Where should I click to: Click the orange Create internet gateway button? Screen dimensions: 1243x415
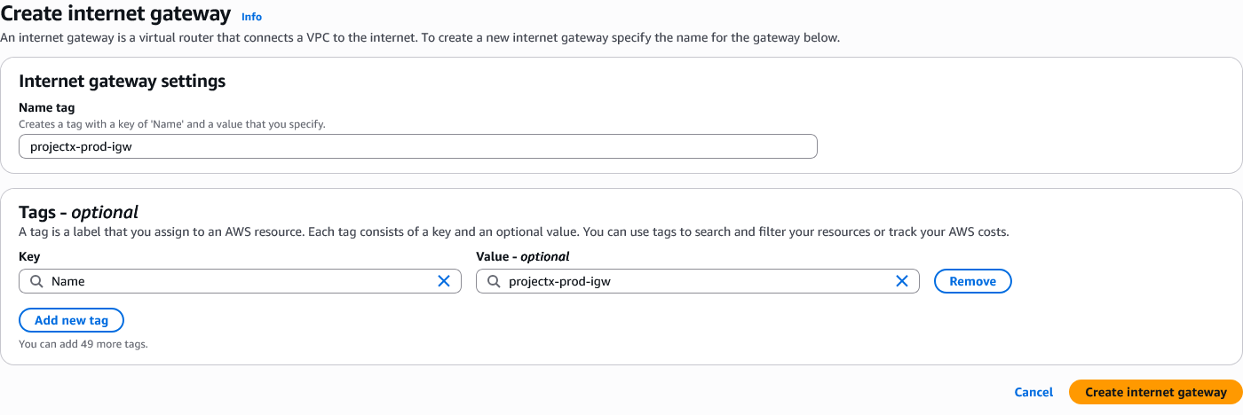click(x=1155, y=392)
